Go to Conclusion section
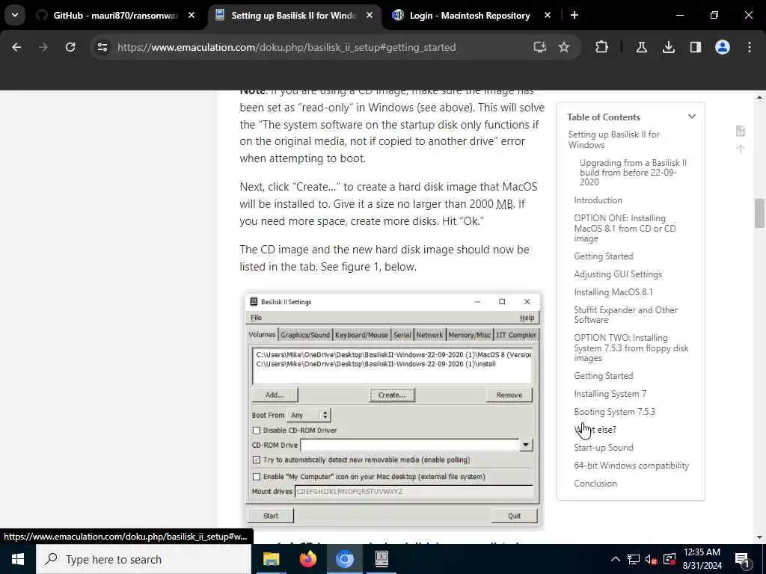766x574 pixels. tap(595, 484)
